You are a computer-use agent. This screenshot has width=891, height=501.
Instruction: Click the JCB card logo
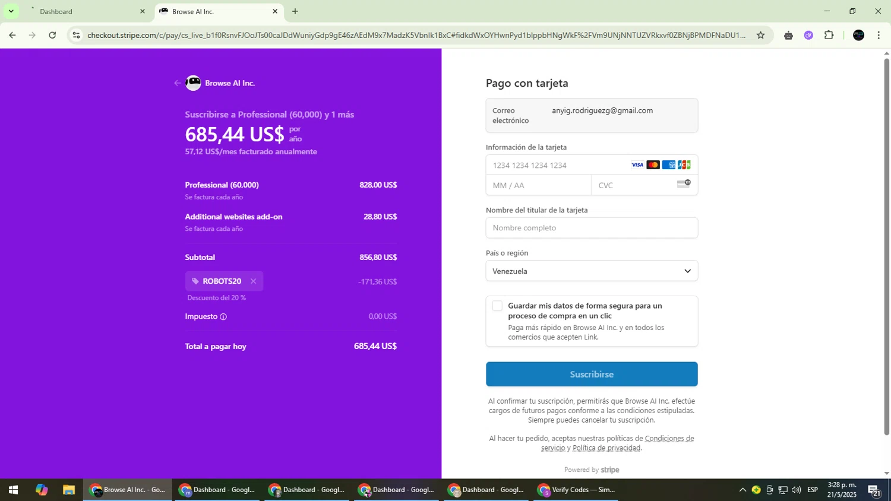click(684, 165)
